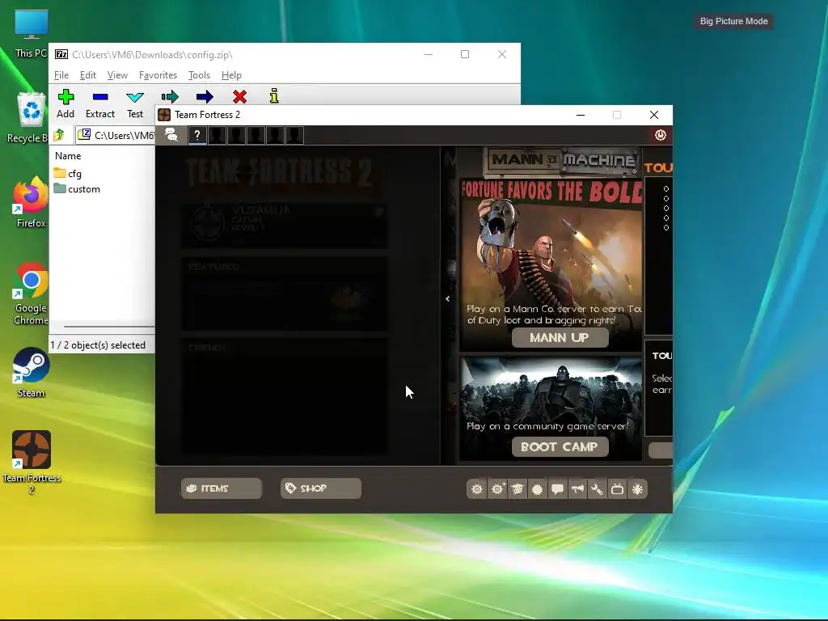This screenshot has height=621, width=828.
Task: Click the horizontal scrollbar in 7-Zip file list
Action: [x=109, y=327]
